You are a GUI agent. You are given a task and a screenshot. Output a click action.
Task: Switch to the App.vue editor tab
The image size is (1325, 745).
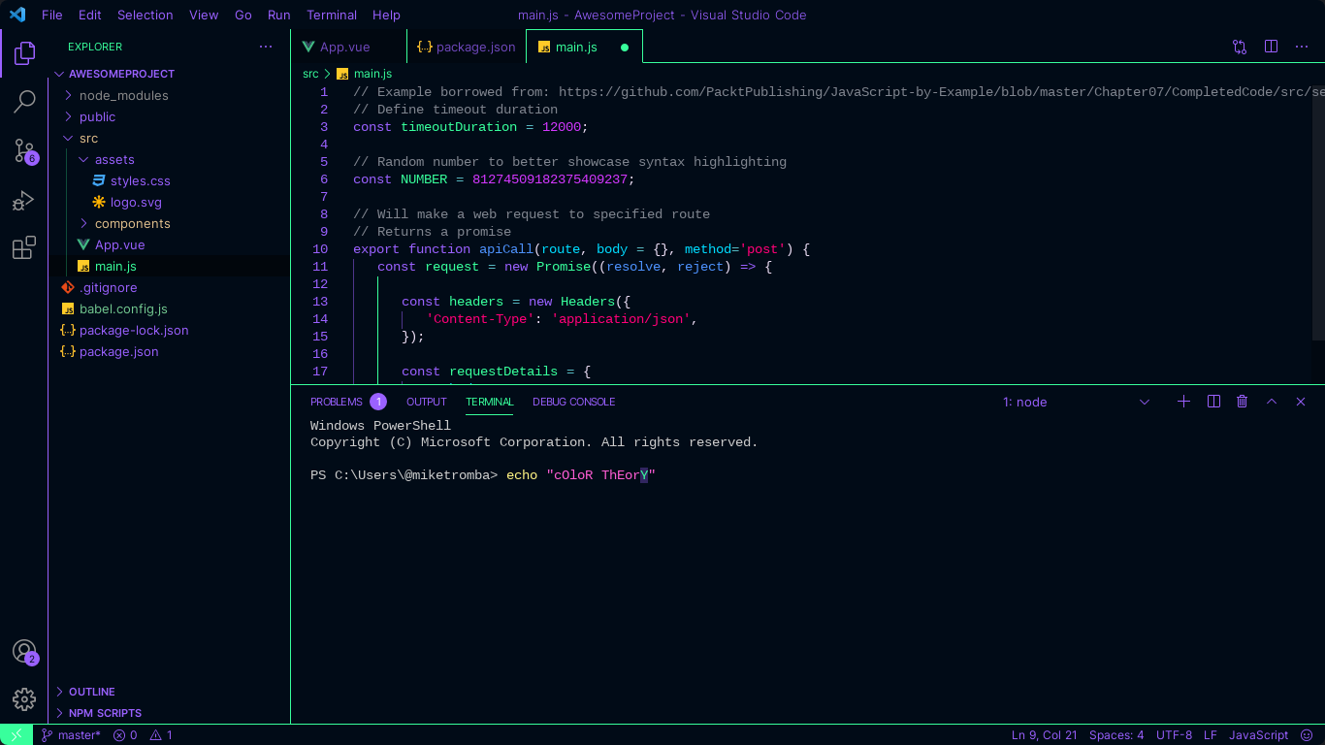348,47
